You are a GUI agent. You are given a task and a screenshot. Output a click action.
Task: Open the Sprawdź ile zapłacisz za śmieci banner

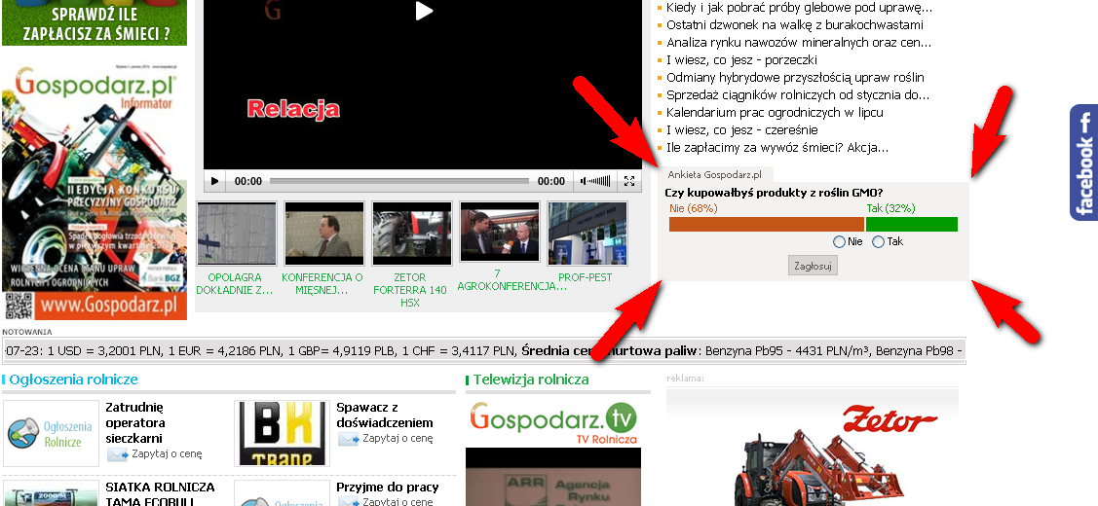coord(95,22)
